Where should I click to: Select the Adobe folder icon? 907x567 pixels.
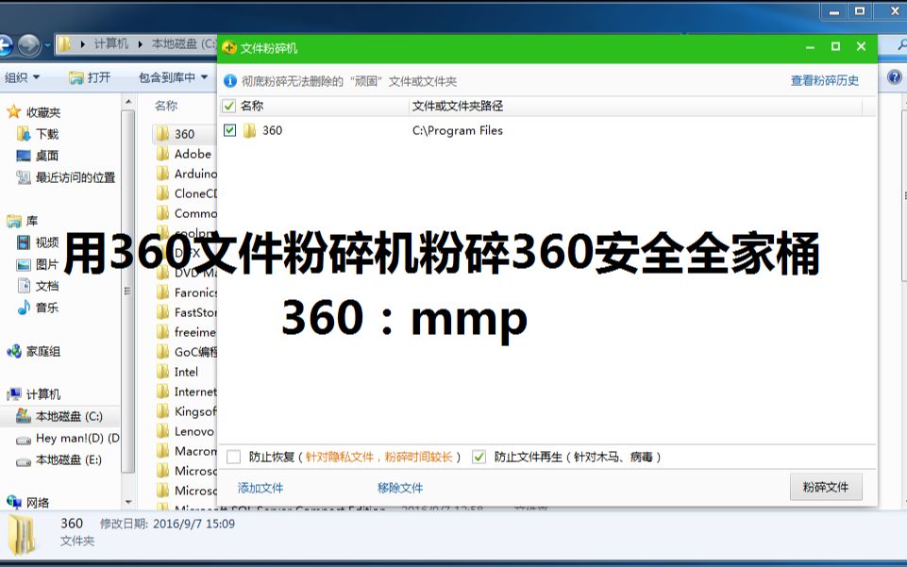162,154
